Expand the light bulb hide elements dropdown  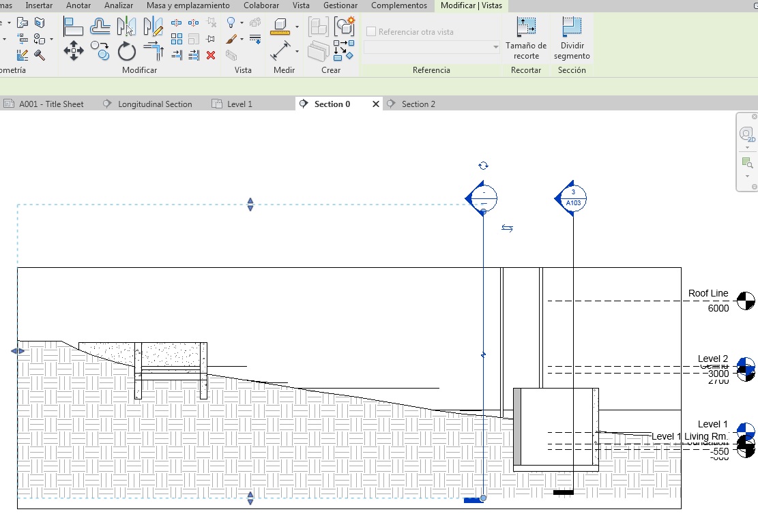click(x=242, y=23)
